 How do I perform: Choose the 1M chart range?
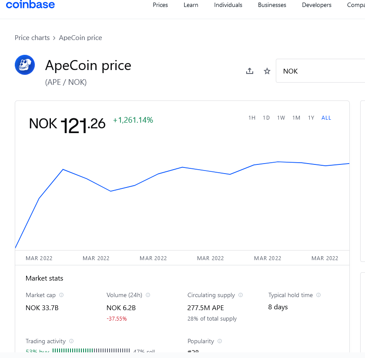pyautogui.click(x=296, y=118)
